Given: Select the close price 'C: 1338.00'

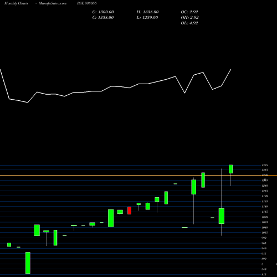Looking at the screenshot, I should (103, 18).
